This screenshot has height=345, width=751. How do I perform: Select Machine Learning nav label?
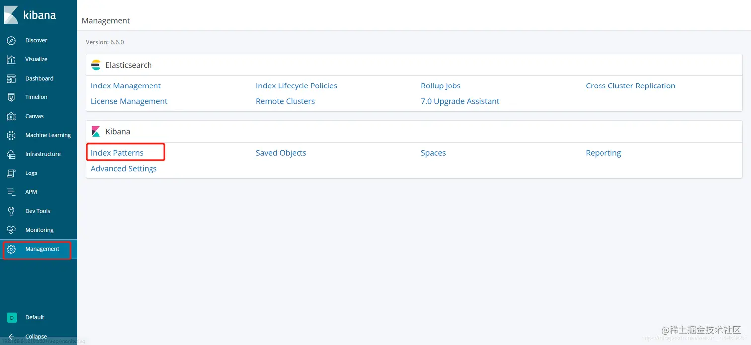[48, 135]
